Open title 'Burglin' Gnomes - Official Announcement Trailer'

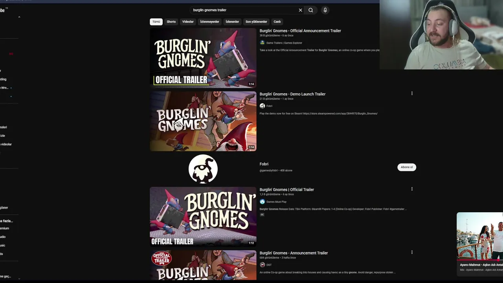tap(300, 31)
